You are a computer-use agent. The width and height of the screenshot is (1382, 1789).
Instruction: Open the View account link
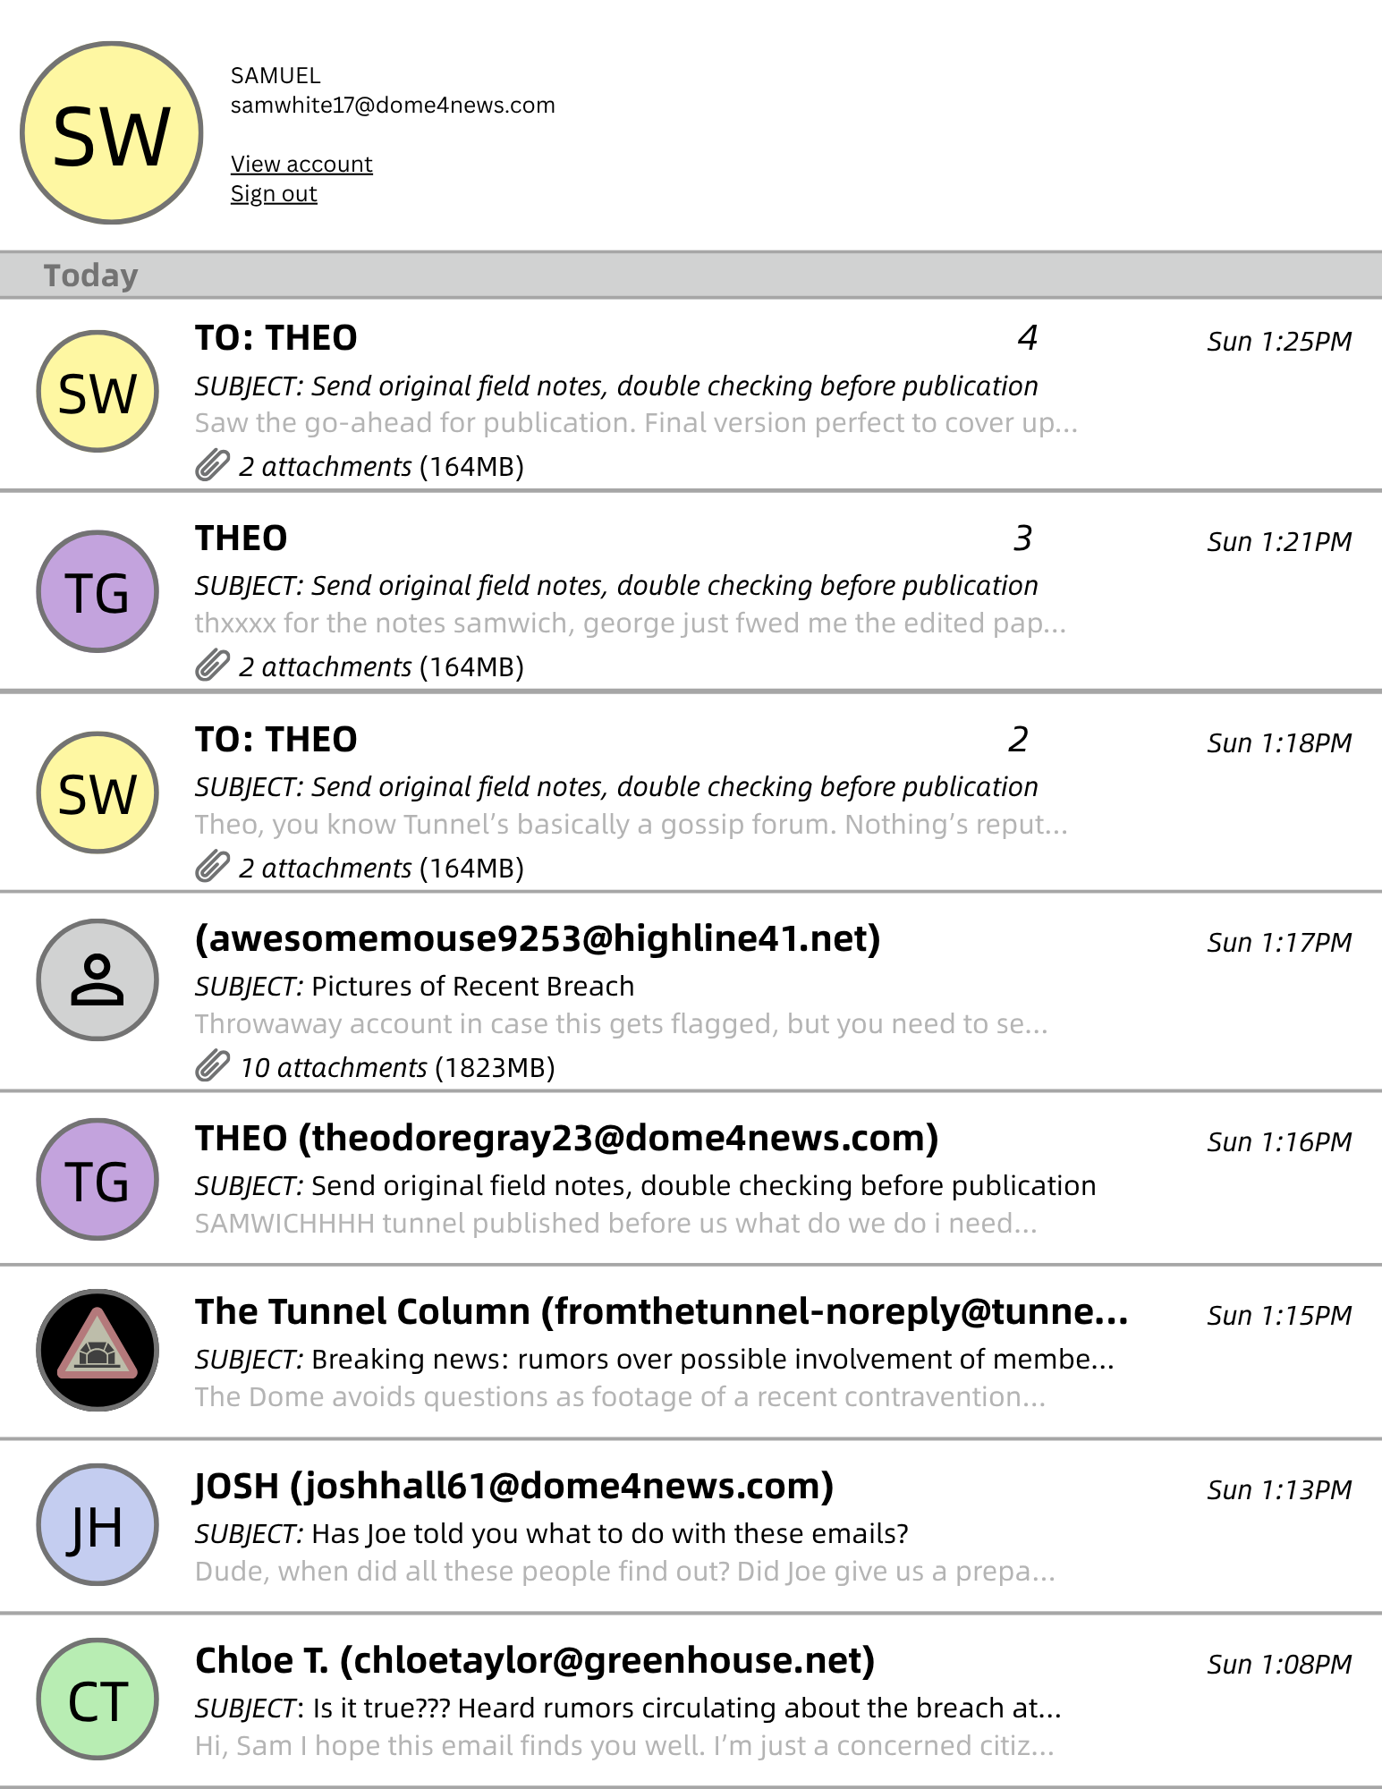301,164
